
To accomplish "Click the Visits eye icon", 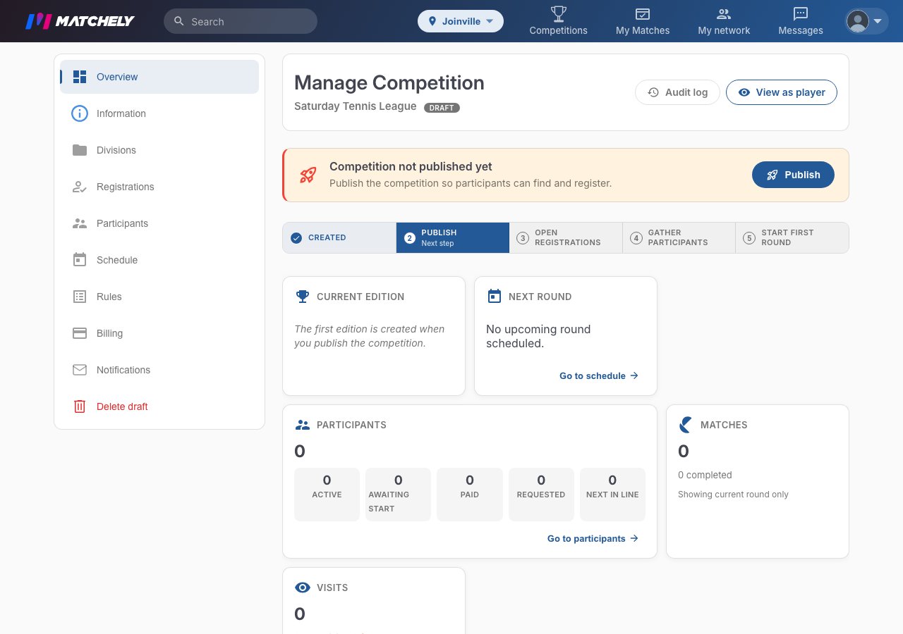I will [303, 588].
